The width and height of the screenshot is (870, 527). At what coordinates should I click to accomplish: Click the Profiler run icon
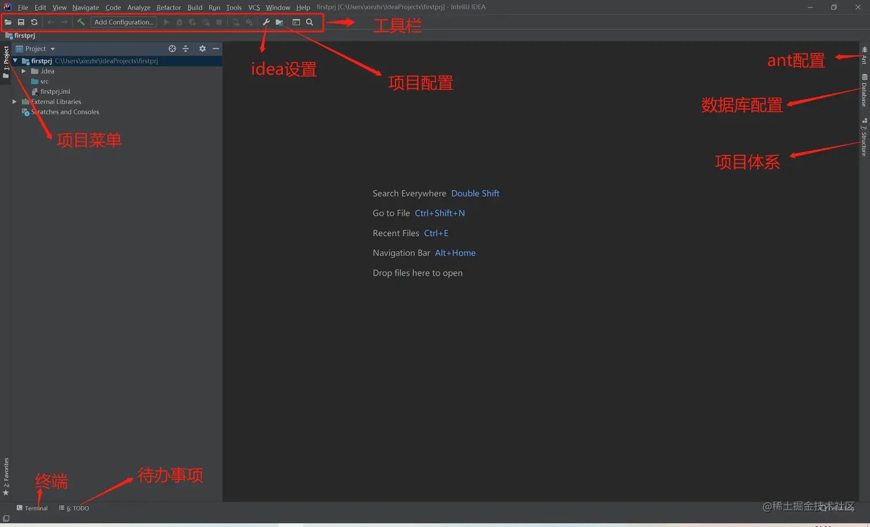coord(206,22)
